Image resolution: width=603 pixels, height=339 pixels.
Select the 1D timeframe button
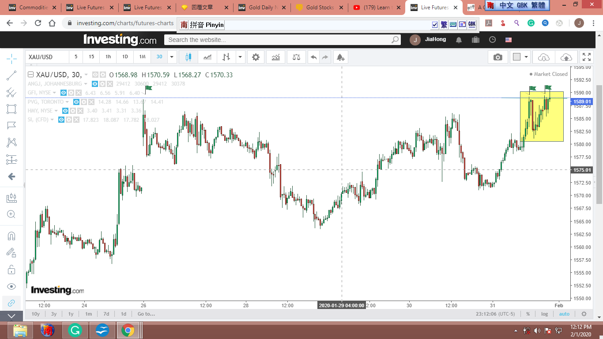[125, 57]
